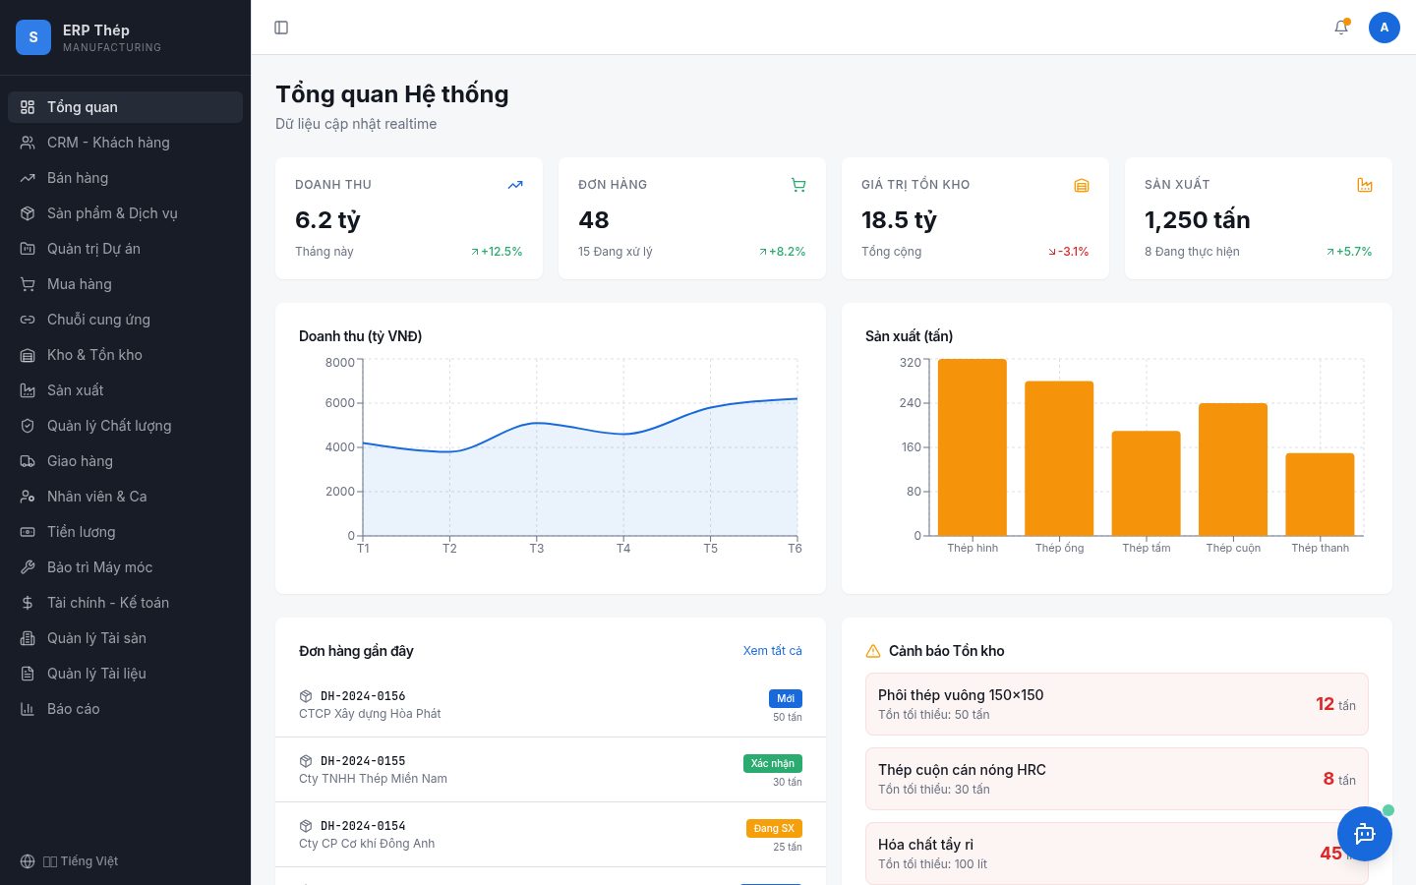Click the Đang SX status badge

[774, 828]
